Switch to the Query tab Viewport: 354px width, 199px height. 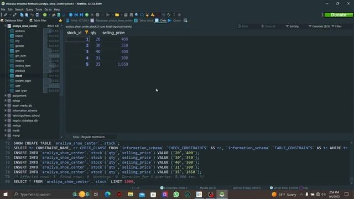[x=175, y=20]
